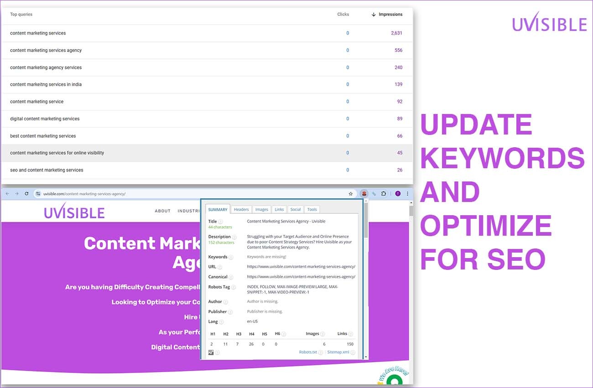The height and width of the screenshot is (388, 593).
Task: Click help icon after Robots.txt link
Action: (320, 352)
